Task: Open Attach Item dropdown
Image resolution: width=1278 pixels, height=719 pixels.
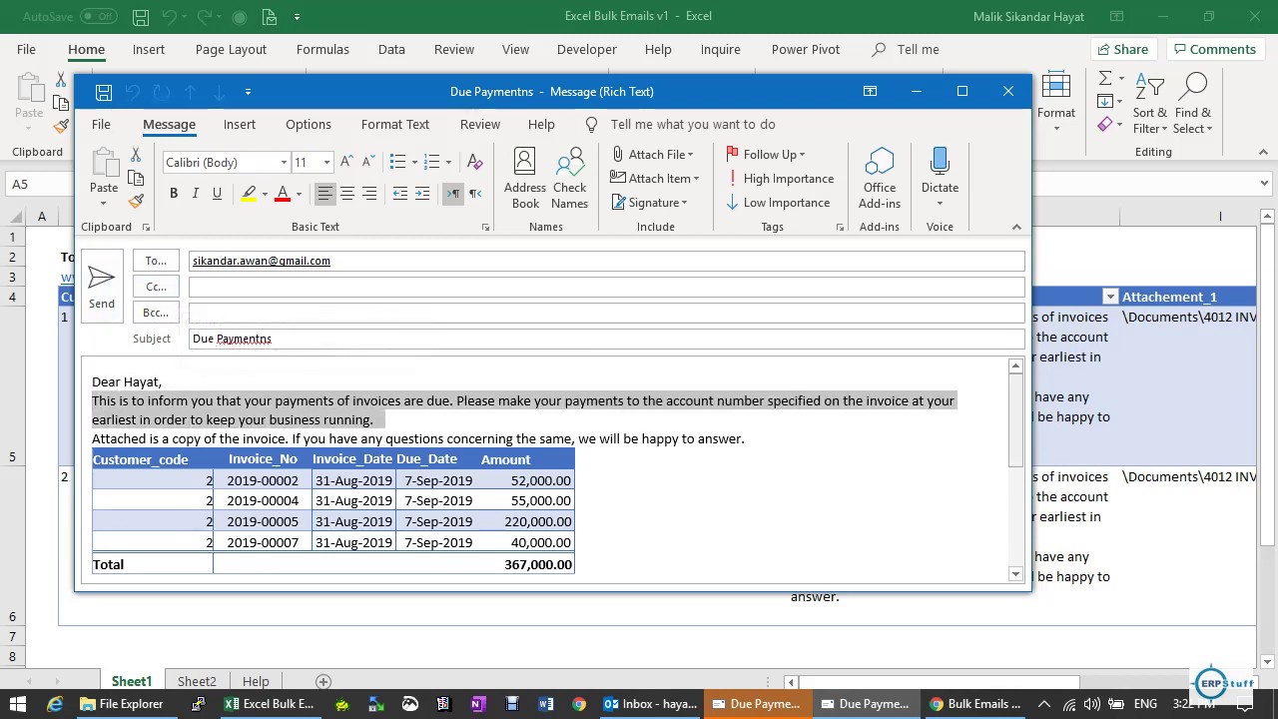Action: [x=655, y=179]
